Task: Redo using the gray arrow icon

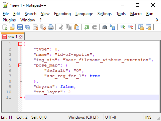Action: pyautogui.click(x=95, y=27)
